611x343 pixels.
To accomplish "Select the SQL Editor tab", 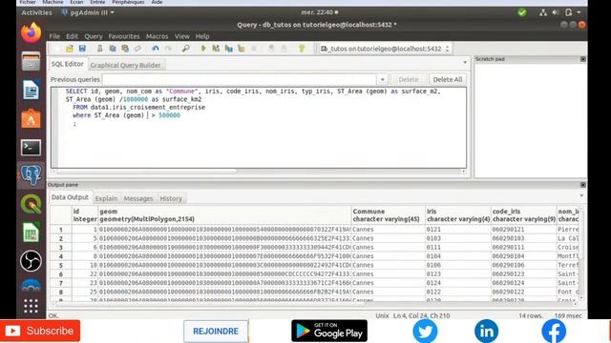I will click(68, 64).
